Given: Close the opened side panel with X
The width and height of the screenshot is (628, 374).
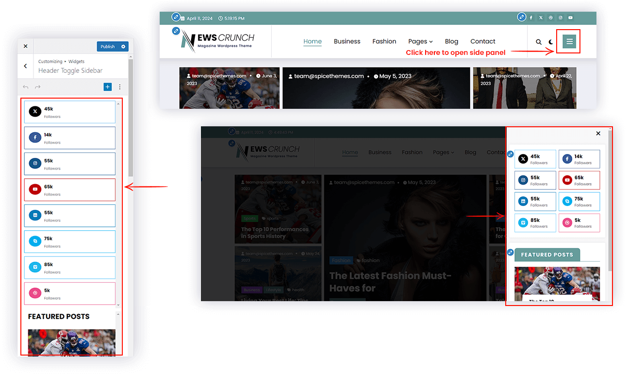Looking at the screenshot, I should [598, 134].
